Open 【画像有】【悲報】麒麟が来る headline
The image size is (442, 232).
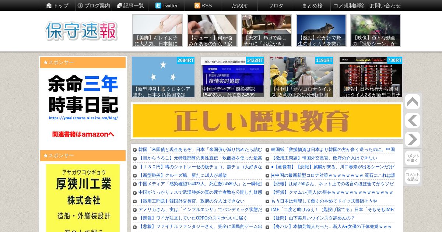point(333,167)
